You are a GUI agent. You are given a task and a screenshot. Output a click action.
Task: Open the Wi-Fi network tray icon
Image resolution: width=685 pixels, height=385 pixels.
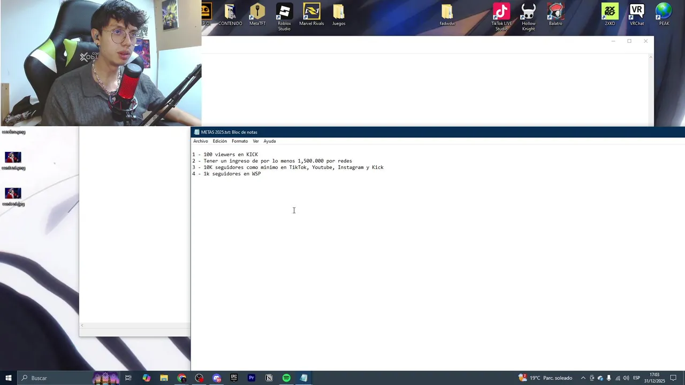(618, 378)
